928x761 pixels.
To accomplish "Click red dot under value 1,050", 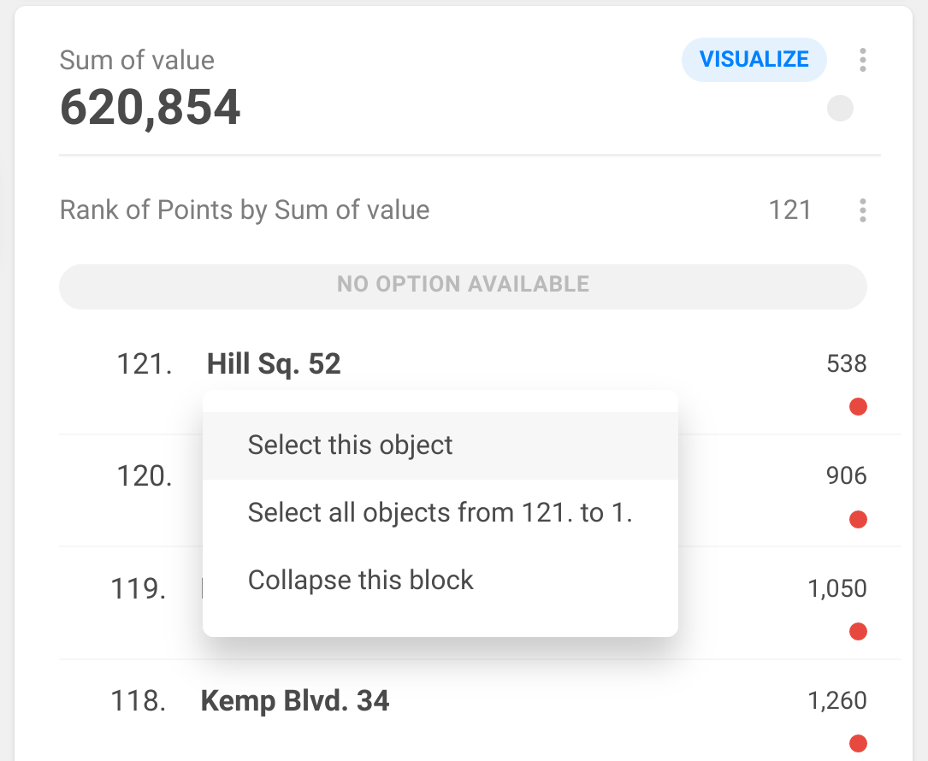I will pos(858,632).
